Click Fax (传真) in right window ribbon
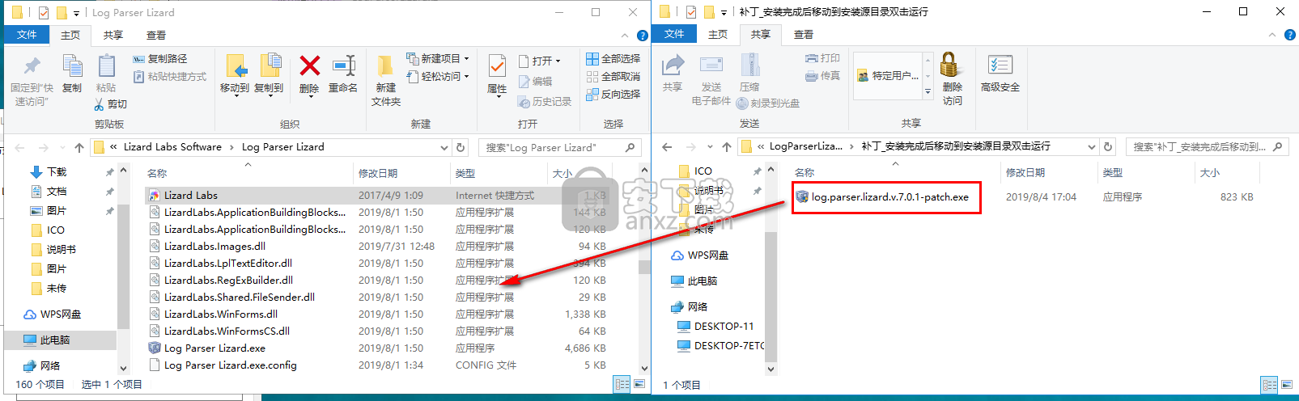This screenshot has height=401, width=1299. point(822,76)
